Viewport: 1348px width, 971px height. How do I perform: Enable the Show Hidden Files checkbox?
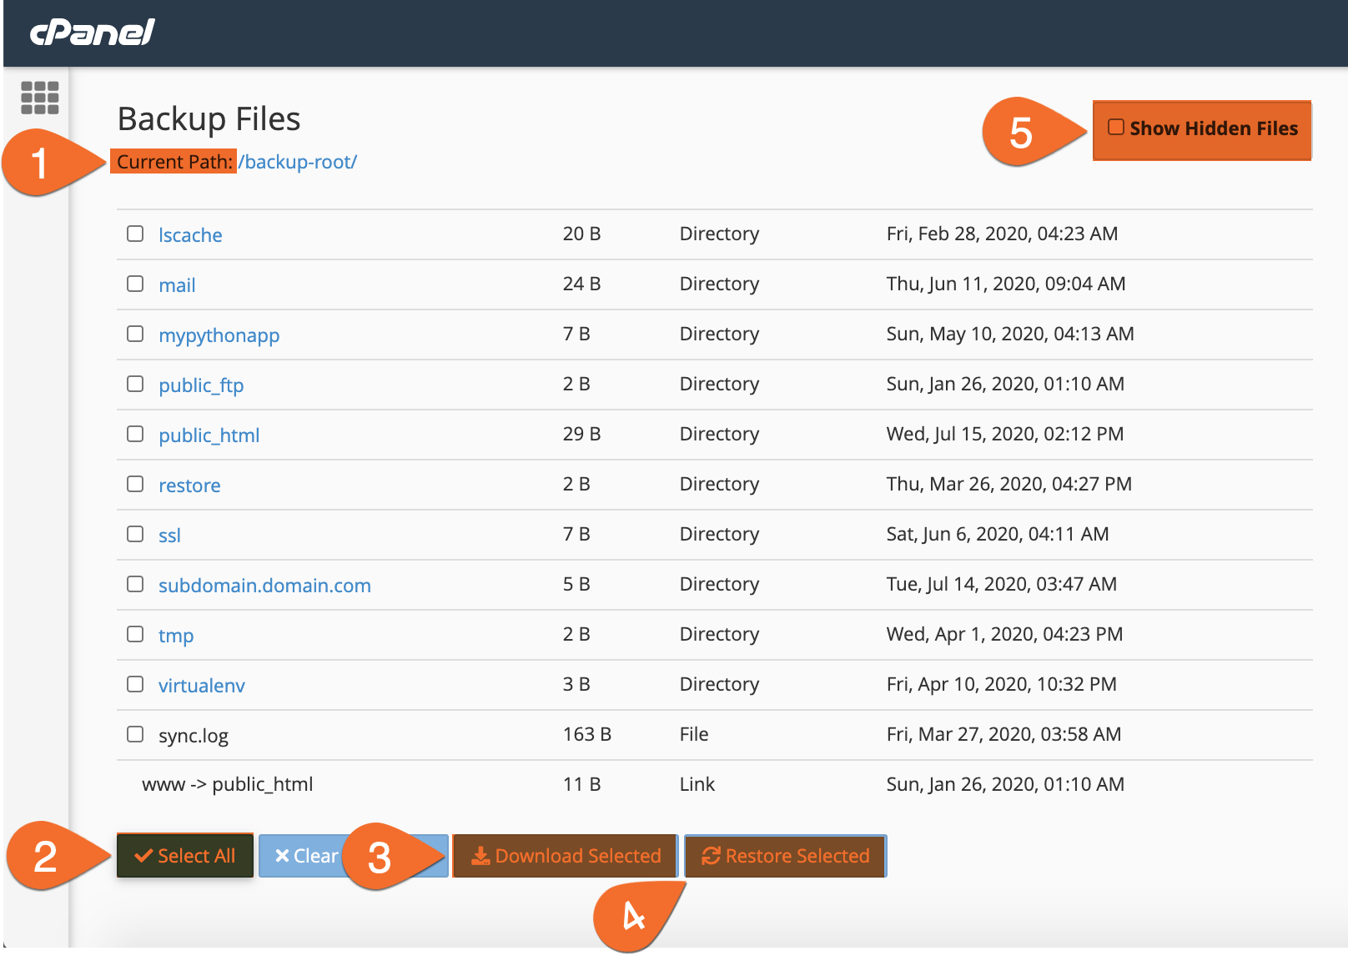[x=1115, y=126]
